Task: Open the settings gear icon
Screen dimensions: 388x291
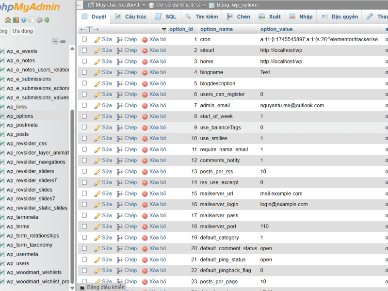Action: click(39, 20)
